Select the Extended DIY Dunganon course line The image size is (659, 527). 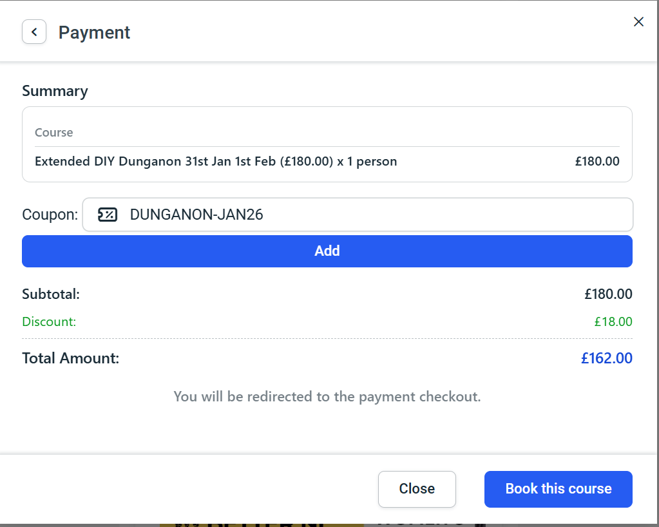click(x=216, y=162)
